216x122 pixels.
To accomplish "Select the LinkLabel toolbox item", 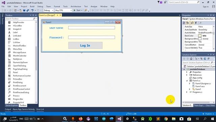I will (x=17, y=36).
